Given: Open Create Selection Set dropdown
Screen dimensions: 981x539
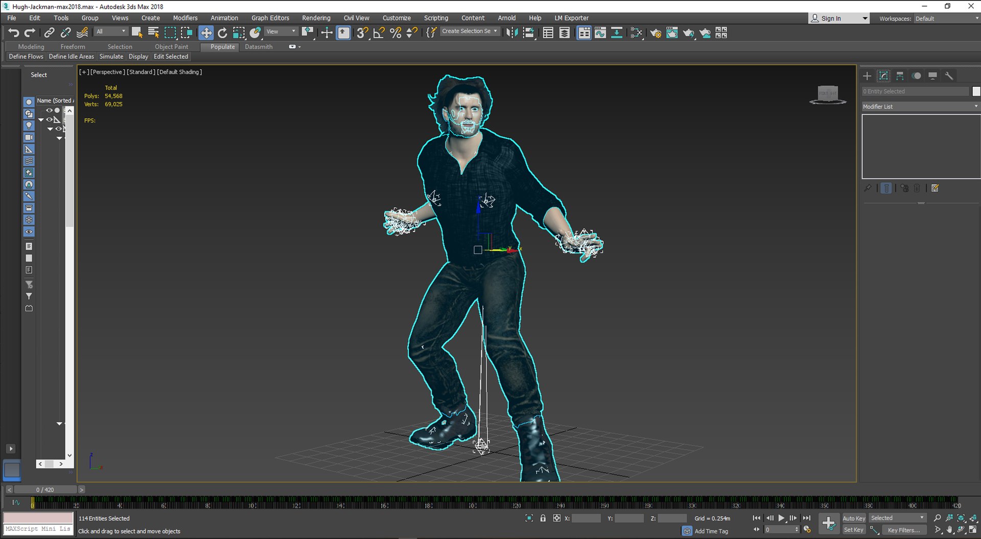Looking at the screenshot, I should (x=470, y=32).
